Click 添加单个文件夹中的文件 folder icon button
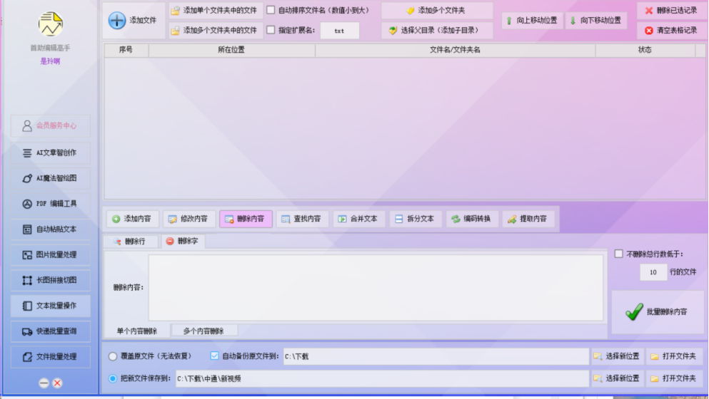709x399 pixels. [x=216, y=11]
